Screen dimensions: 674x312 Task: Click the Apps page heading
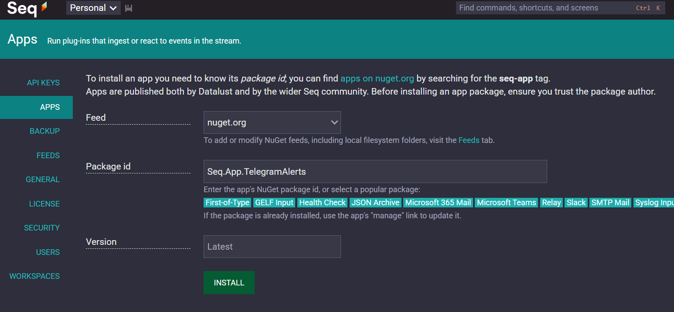point(23,39)
